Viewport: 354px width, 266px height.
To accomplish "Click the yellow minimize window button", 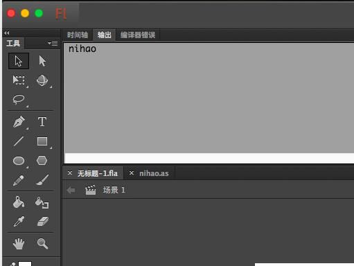I will tap(25, 13).
